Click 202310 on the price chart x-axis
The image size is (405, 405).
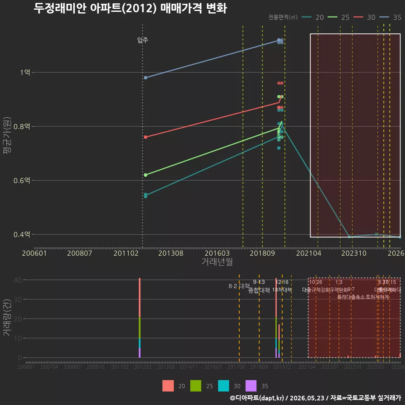point(354,253)
